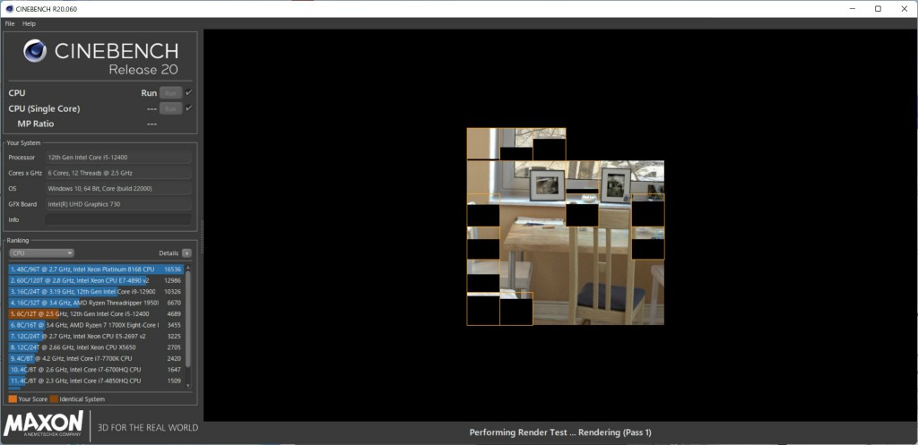Click the ranking list vertical scrollbar thumb

pos(188,319)
